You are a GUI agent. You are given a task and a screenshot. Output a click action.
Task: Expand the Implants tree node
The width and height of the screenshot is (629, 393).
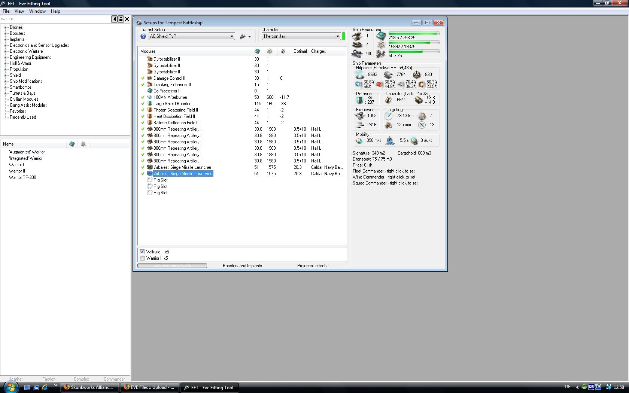pyautogui.click(x=6, y=39)
